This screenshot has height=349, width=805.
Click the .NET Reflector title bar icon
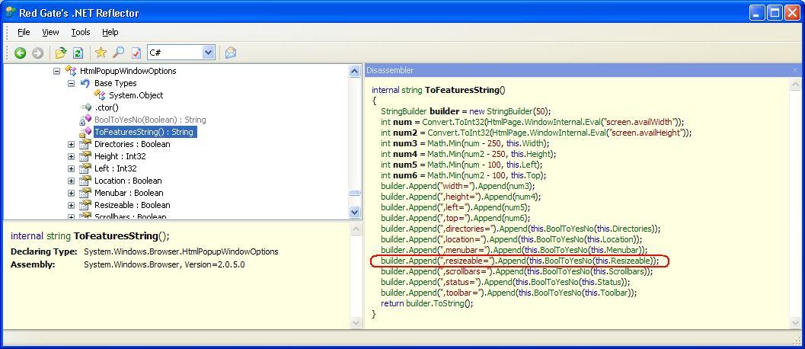tap(10, 13)
